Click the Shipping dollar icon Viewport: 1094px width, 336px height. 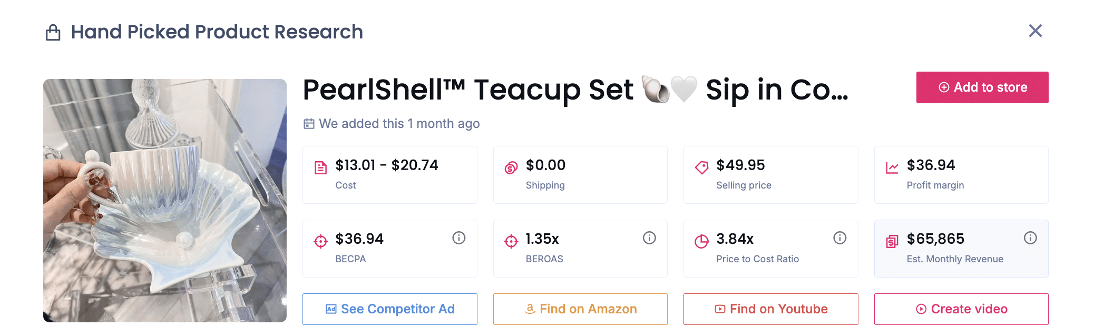pos(511,168)
